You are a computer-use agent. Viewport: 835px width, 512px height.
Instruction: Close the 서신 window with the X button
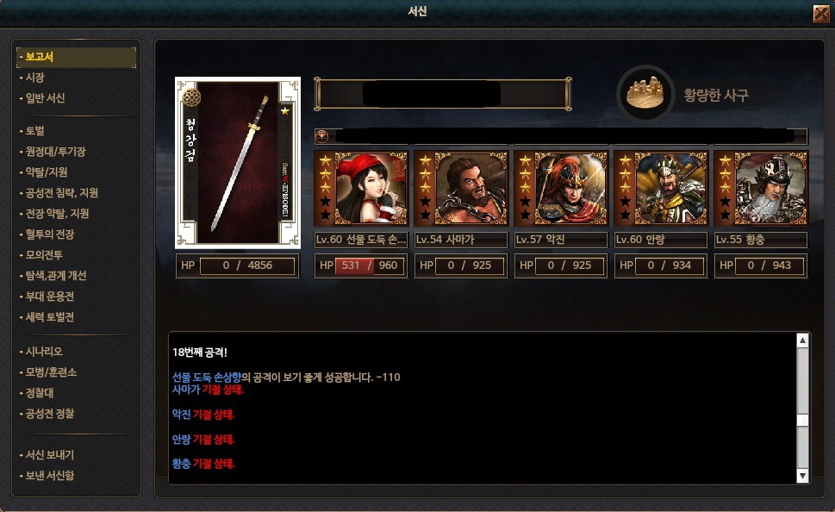coord(822,13)
